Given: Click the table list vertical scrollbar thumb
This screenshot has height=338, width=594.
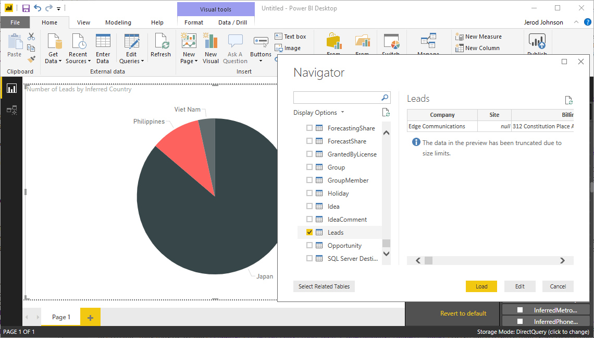Looking at the screenshot, I should (386, 243).
